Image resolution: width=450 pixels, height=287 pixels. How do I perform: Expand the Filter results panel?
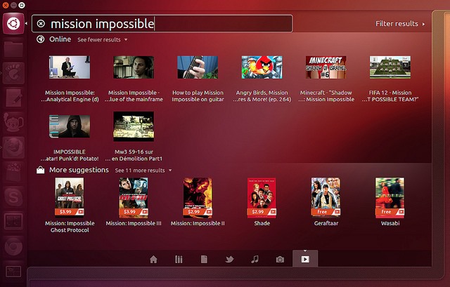click(400, 24)
